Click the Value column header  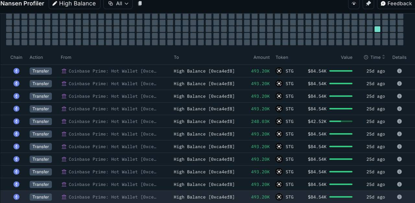coord(346,57)
